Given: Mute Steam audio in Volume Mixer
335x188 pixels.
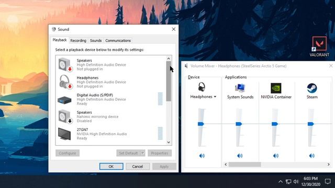Looking at the screenshot, I should pyautogui.click(x=312, y=156).
